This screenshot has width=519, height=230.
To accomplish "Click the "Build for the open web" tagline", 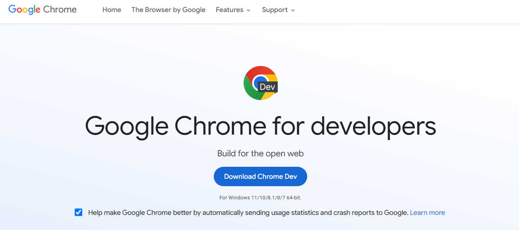I will point(260,154).
